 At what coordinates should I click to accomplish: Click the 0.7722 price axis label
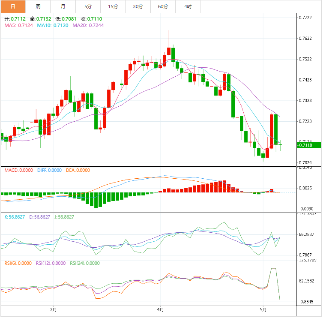coord(305,18)
